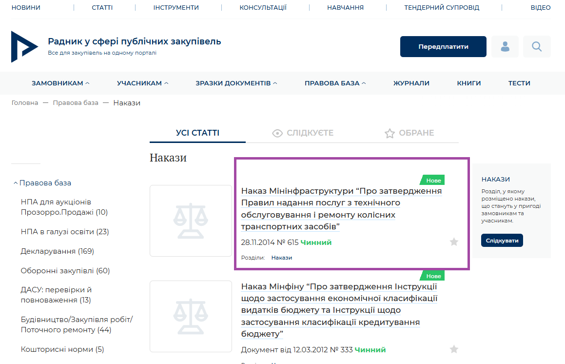Viewport: 565px width, 364px height.
Task: Star the Мінфіну order as favorite
Action: point(454,349)
